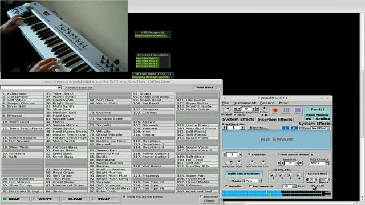Click the vK virtual keyboard button
The width and height of the screenshot is (365, 205).
tap(309, 119)
